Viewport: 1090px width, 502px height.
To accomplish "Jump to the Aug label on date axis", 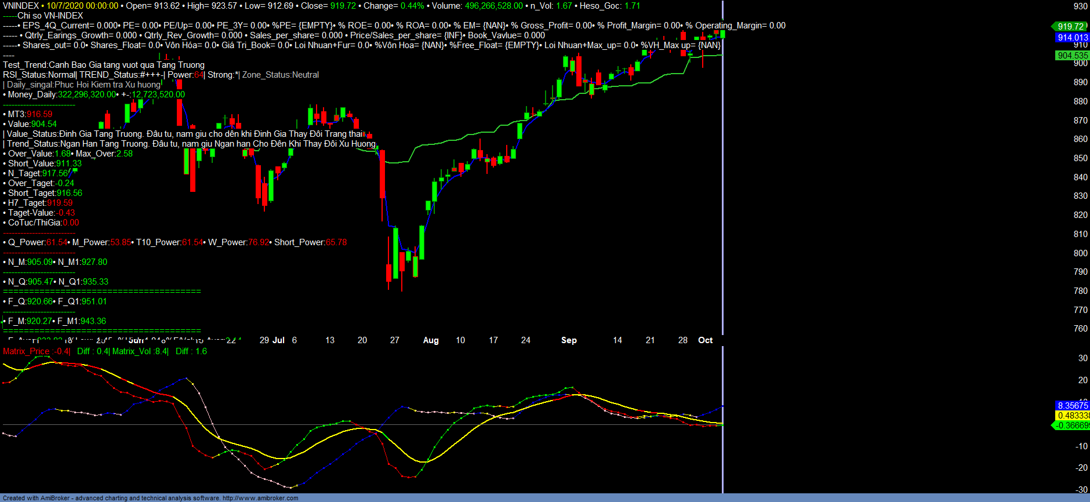I will [x=431, y=340].
